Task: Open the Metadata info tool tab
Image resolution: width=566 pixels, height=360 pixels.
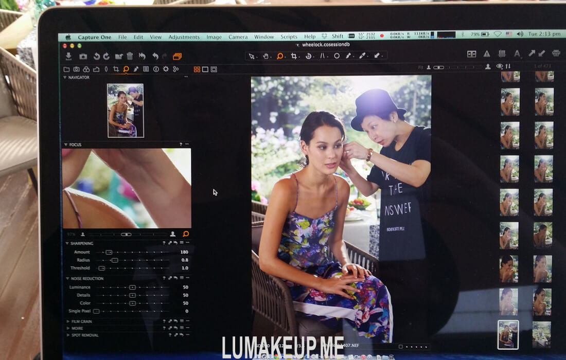Action: pyautogui.click(x=156, y=69)
